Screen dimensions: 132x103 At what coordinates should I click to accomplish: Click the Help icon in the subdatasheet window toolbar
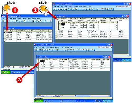(111, 9)
